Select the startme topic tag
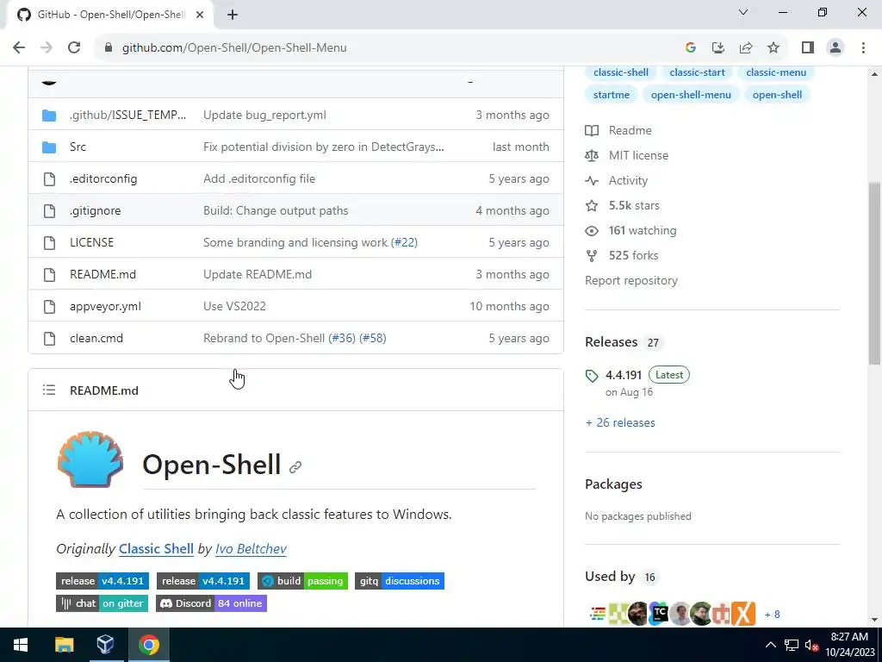The image size is (882, 662). pyautogui.click(x=612, y=95)
